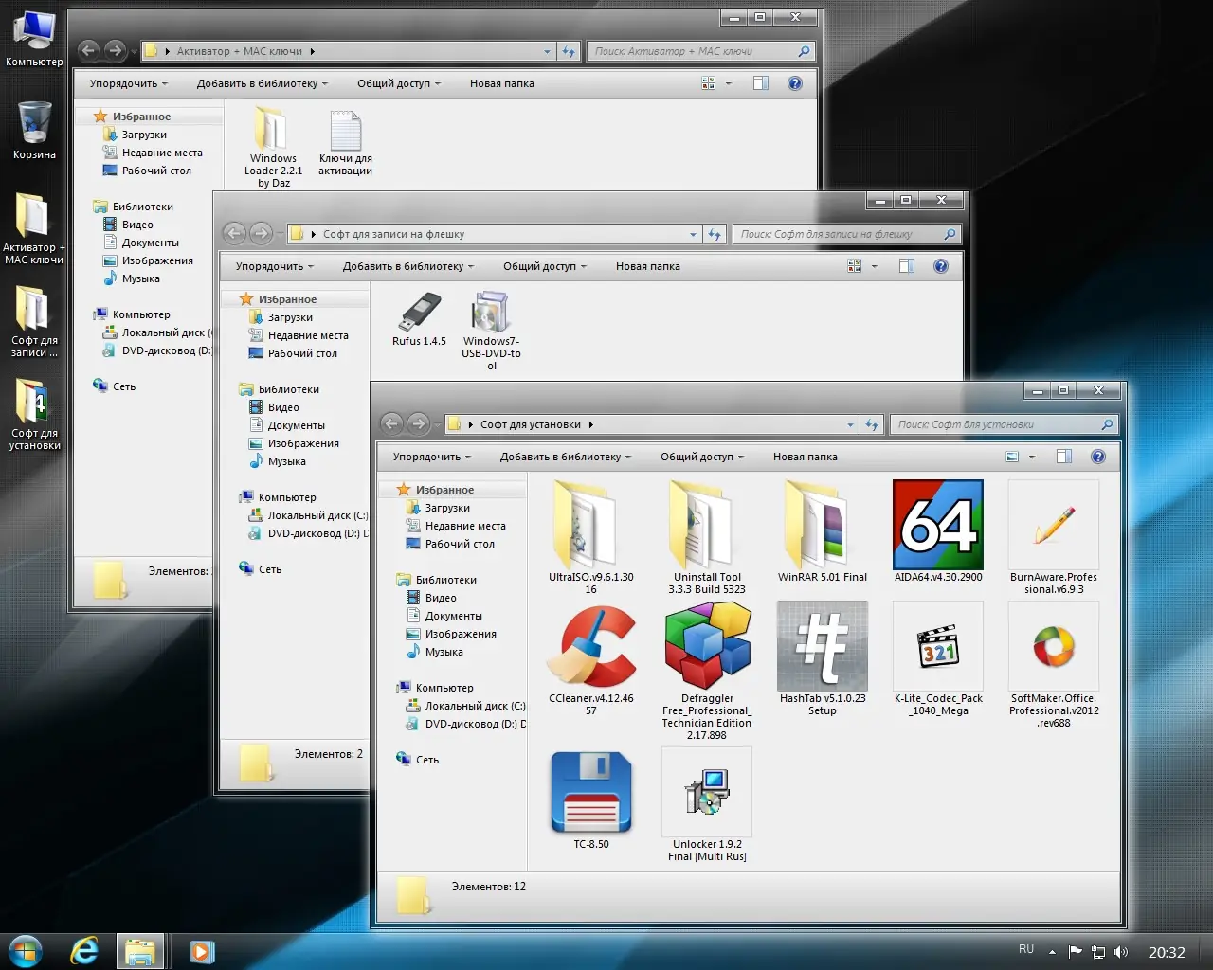
Task: Select Загрузки in Софт для установки sidebar
Action: pyautogui.click(x=446, y=508)
